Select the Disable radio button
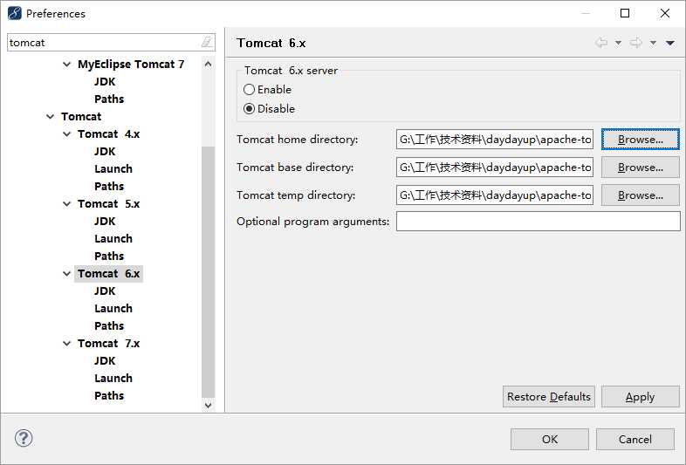 click(x=249, y=108)
